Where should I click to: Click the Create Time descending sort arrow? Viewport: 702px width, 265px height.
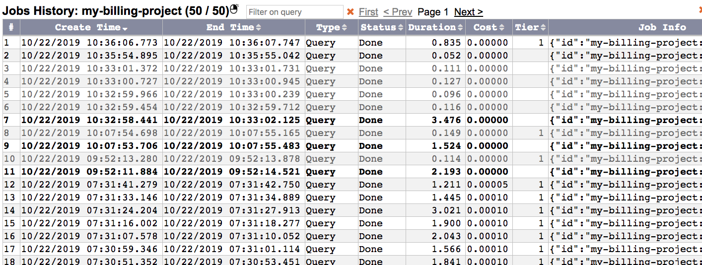(x=125, y=28)
